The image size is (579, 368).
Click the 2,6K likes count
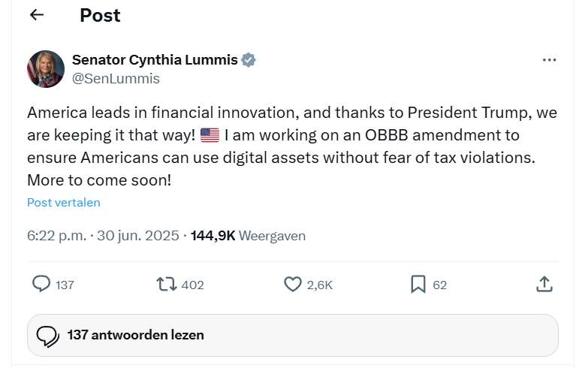(x=320, y=285)
